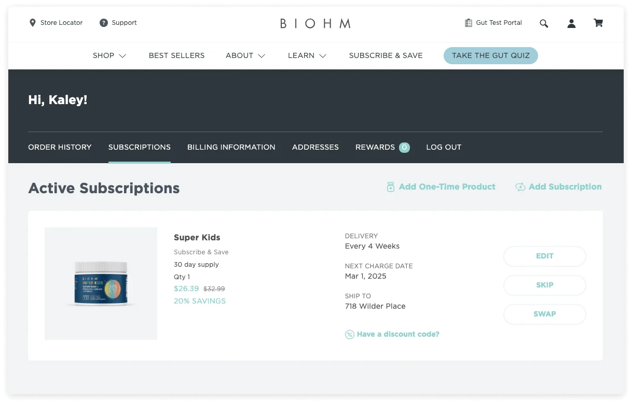This screenshot has height=404, width=632.
Task: Click the Support question mark icon
Action: [x=104, y=23]
